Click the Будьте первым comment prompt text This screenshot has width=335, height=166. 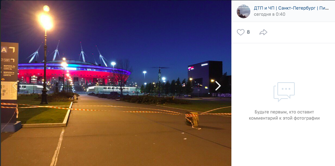pos(284,115)
